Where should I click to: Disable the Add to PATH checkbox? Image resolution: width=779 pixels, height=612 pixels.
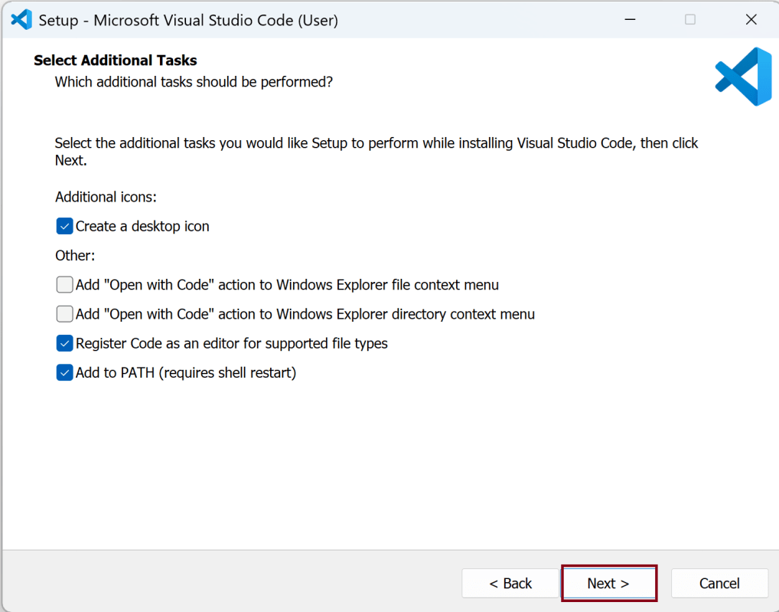(65, 373)
